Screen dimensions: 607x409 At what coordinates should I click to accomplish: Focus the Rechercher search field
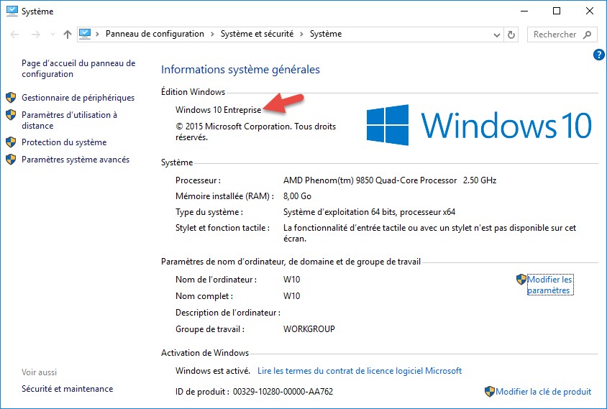tap(555, 35)
